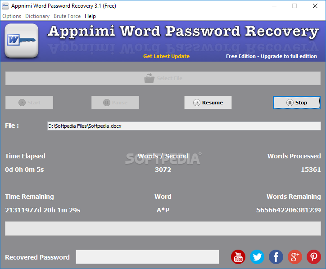
Task: Click the Time Elapsed value 0d 0h 0m 5s
Action: click(x=24, y=170)
